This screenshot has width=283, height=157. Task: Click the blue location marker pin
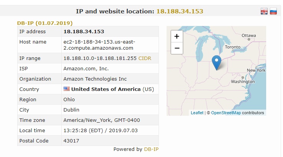(217, 62)
